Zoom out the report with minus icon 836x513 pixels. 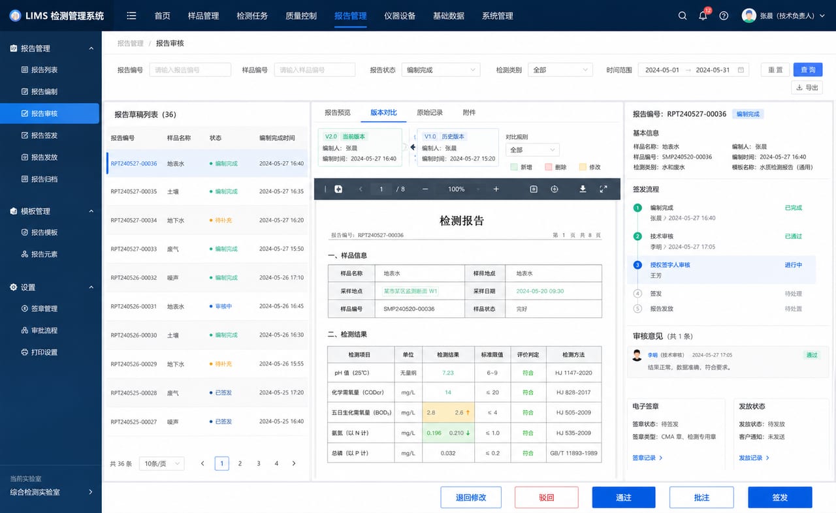(425, 189)
